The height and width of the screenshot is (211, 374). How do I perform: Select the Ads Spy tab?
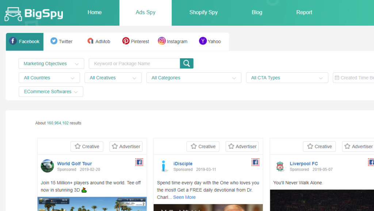click(145, 12)
